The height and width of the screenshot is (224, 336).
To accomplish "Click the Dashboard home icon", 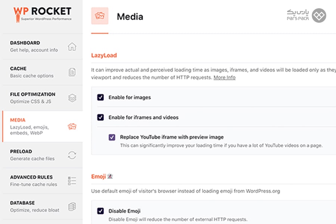I will [x=72, y=47].
